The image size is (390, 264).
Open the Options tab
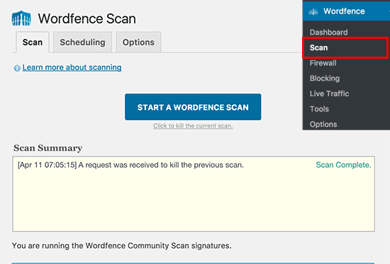[x=138, y=42]
